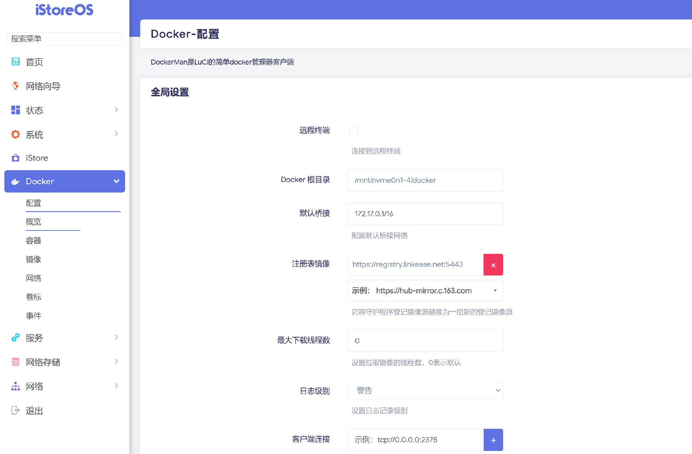Open the 镜像 images submenu item
Image resolution: width=692 pixels, height=454 pixels.
[x=34, y=259]
